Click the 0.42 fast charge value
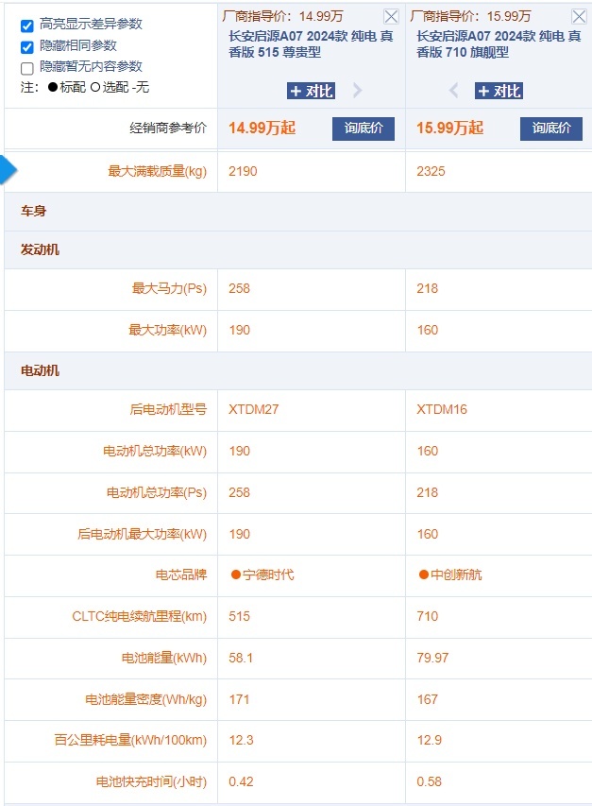This screenshot has width=592, height=806. [242, 781]
